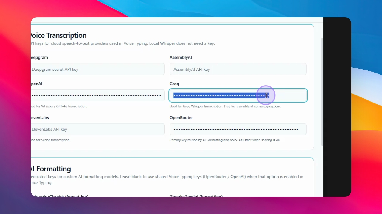Click the AI Formatting heading
382x214 pixels.
click(x=51, y=169)
